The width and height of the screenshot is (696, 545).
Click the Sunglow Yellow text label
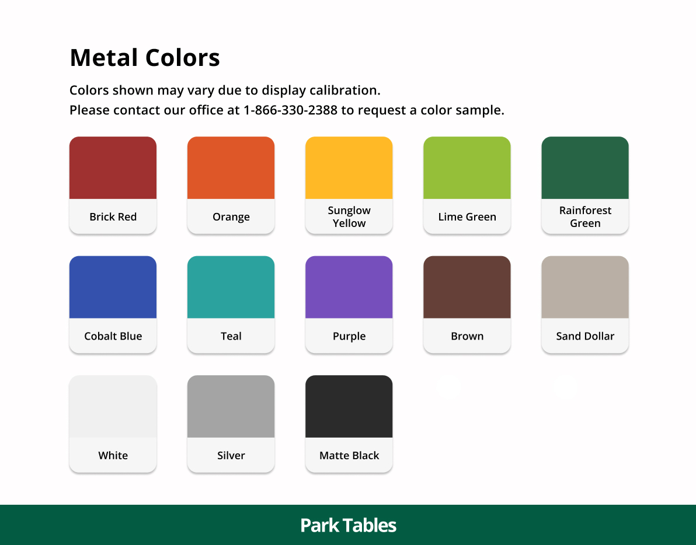click(349, 217)
